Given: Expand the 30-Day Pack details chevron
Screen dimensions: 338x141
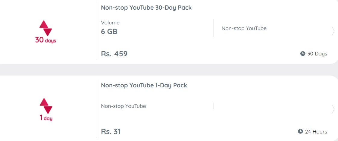Looking at the screenshot, I should pos(333,32).
